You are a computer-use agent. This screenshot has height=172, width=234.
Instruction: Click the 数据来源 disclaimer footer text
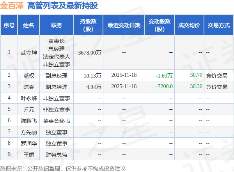point(63,168)
